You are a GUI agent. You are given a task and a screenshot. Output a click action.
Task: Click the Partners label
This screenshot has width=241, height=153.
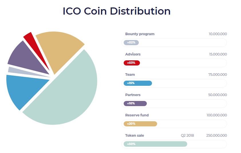click(x=133, y=95)
